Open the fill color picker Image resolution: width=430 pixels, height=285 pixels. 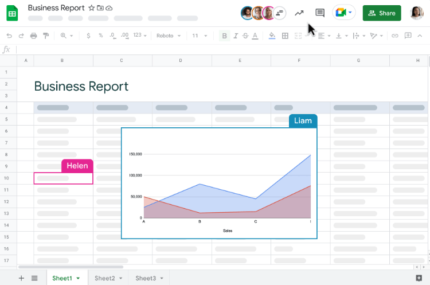(x=272, y=36)
